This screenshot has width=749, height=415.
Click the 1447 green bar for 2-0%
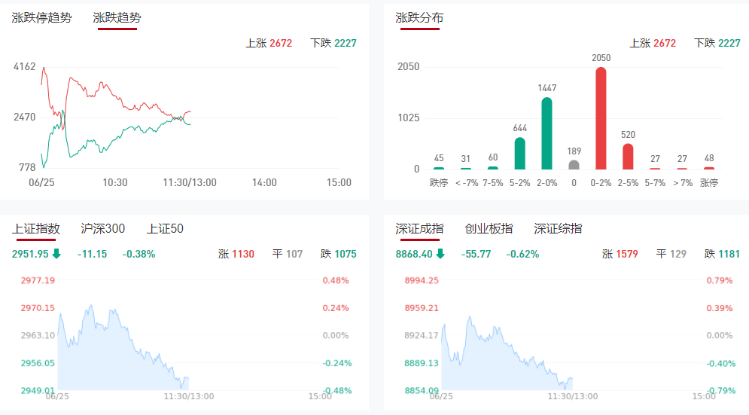pos(547,133)
